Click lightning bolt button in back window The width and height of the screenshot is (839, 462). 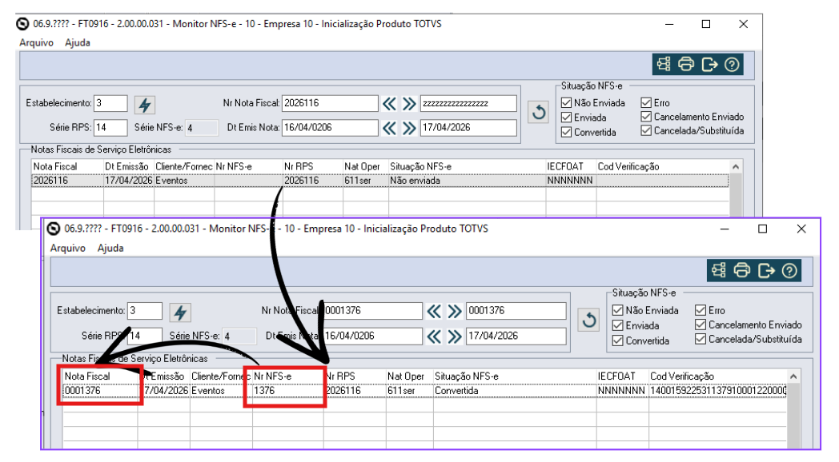[144, 105]
